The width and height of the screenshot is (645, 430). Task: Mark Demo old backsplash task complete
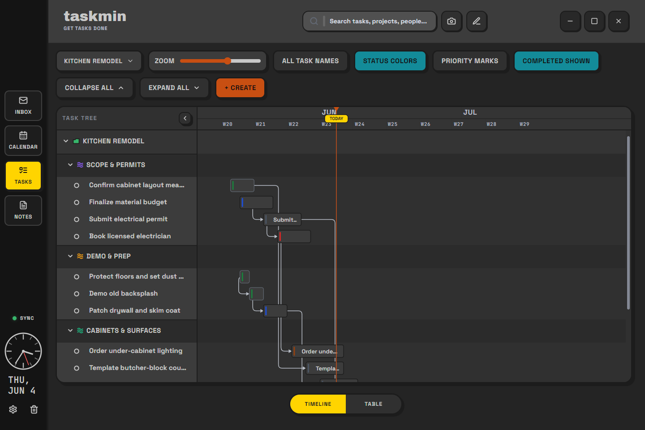[x=77, y=294]
